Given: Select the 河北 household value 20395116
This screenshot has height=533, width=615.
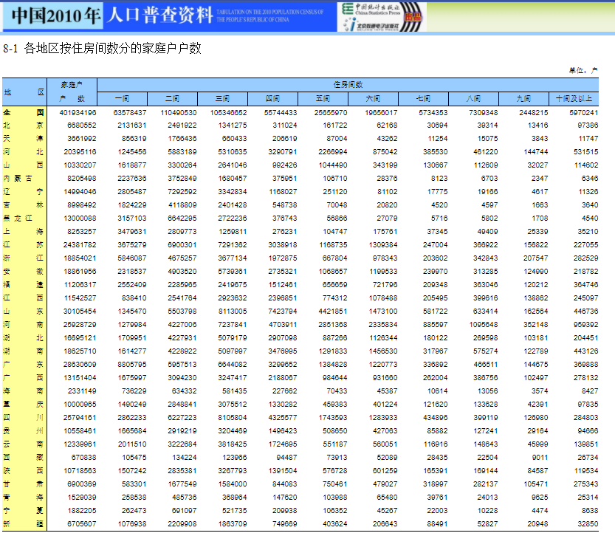Looking at the screenshot, I should point(80,152).
